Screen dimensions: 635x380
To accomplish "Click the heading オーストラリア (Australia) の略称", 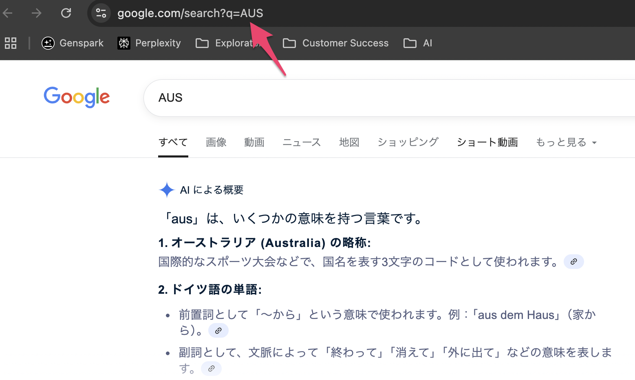I will click(x=265, y=243).
